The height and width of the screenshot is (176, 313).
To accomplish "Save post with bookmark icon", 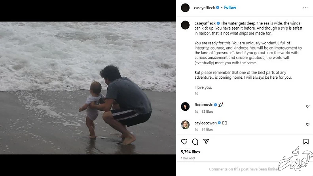I will [x=305, y=142].
